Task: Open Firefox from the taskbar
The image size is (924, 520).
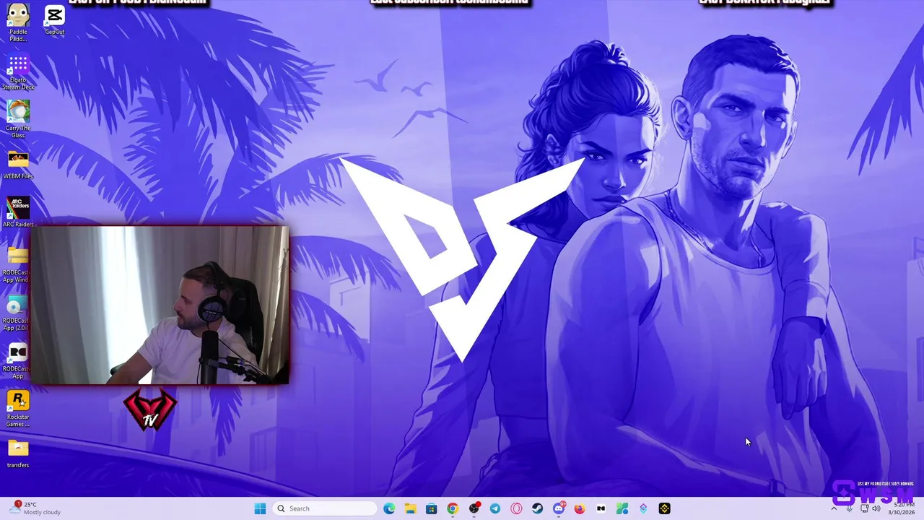Action: [x=580, y=508]
